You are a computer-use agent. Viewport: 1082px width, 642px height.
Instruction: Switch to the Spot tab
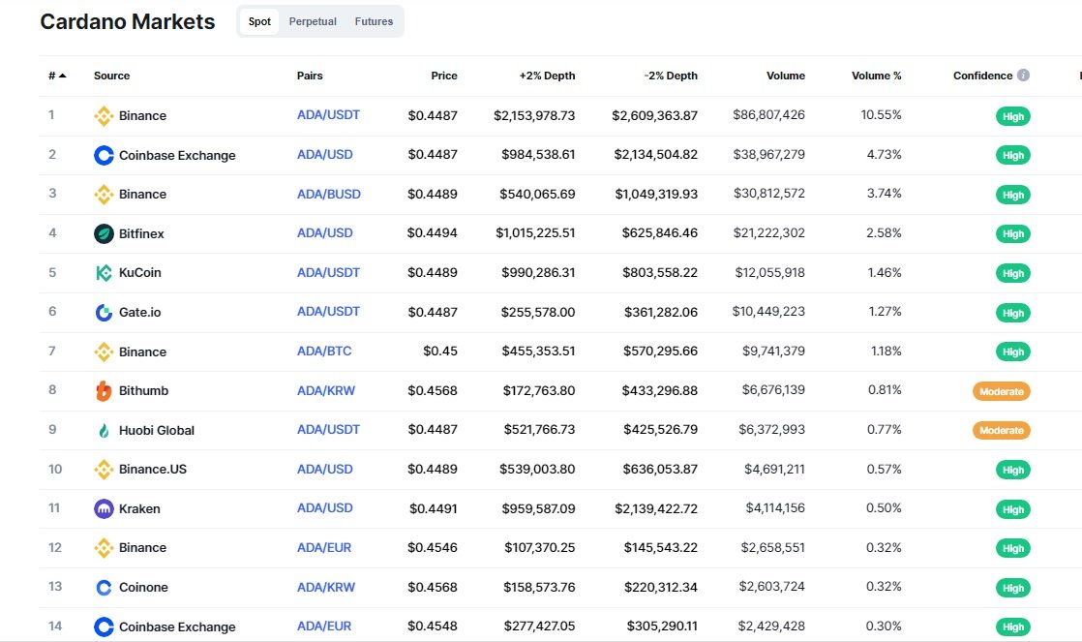pyautogui.click(x=259, y=21)
